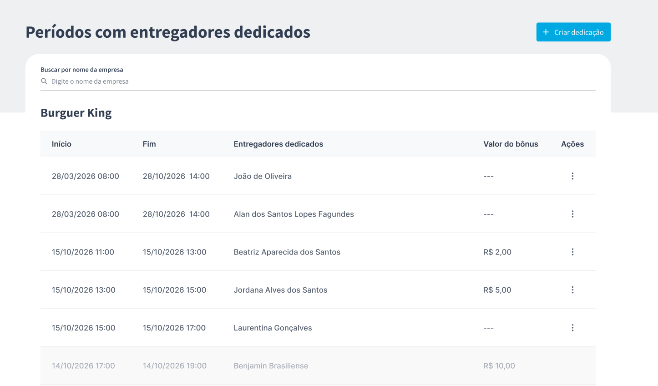Screen dimensions: 658x386
Task: Select the Valor do bônus column header
Action: 511,144
